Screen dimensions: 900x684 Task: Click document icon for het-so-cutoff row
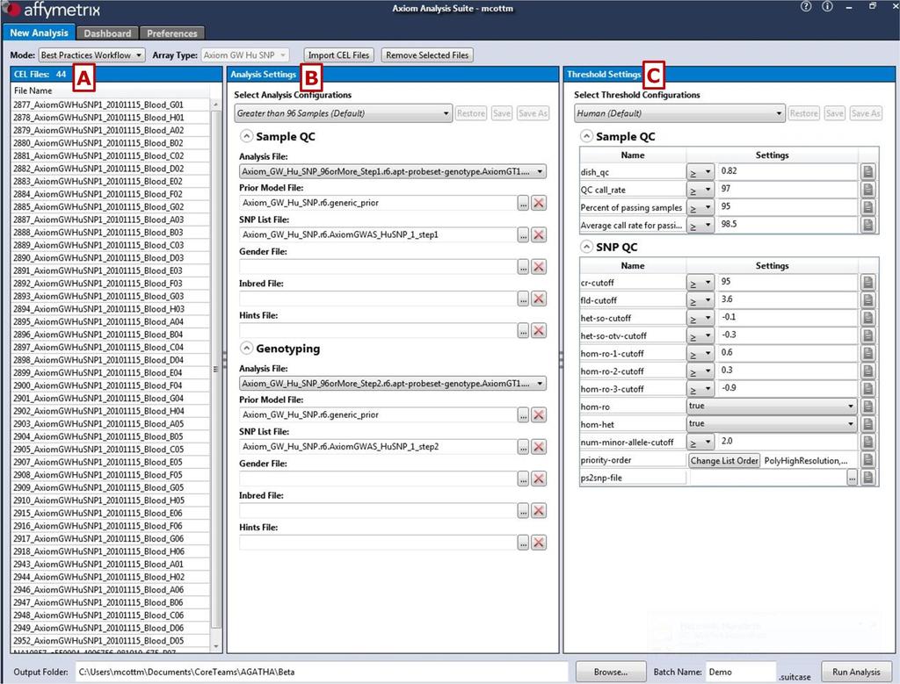867,318
